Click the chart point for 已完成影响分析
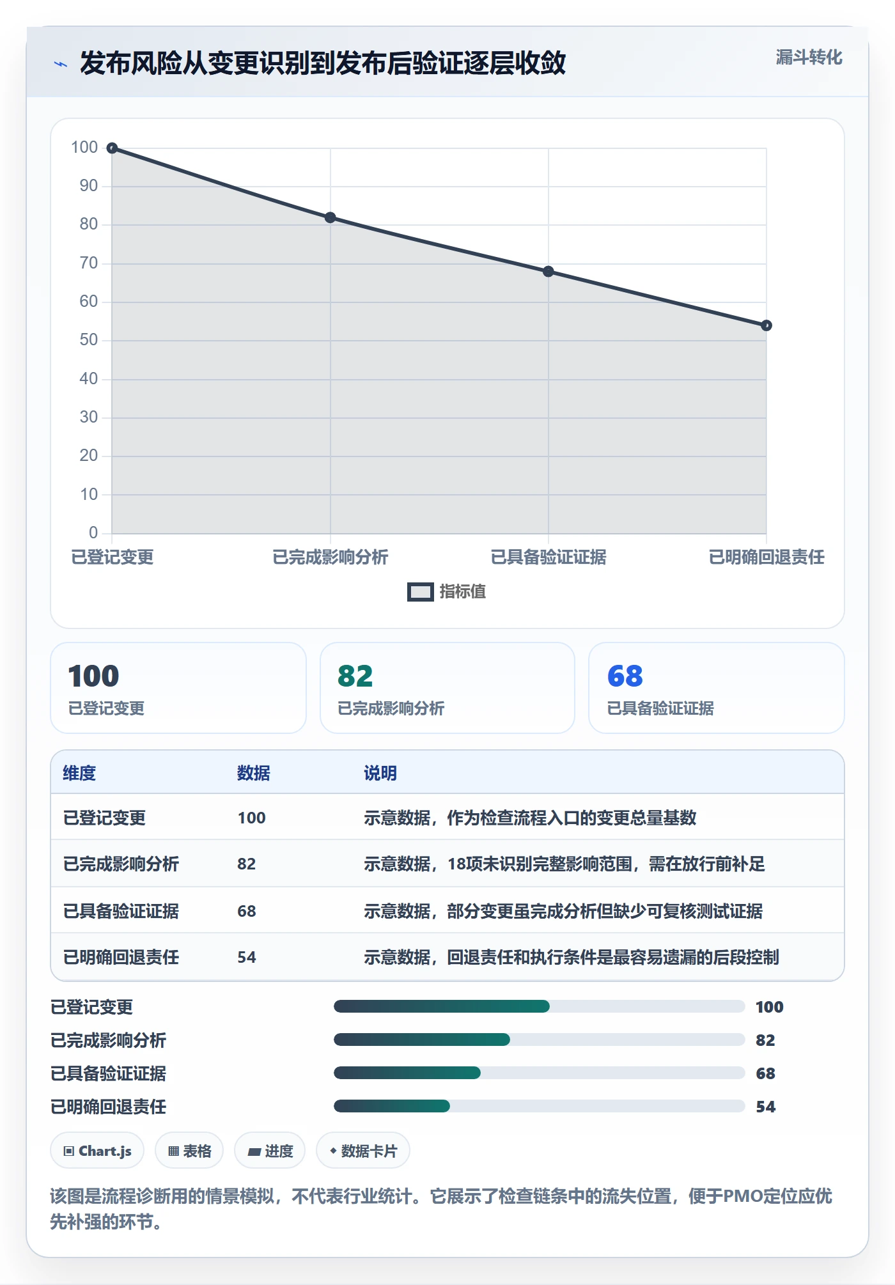 coord(331,217)
